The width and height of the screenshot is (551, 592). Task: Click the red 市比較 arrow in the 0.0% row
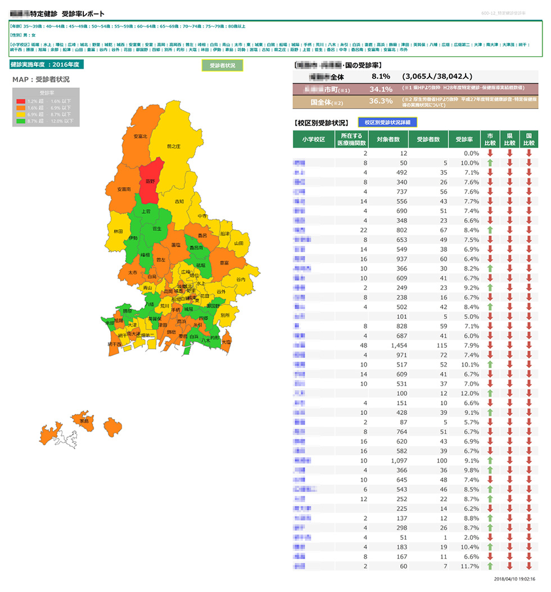click(490, 153)
